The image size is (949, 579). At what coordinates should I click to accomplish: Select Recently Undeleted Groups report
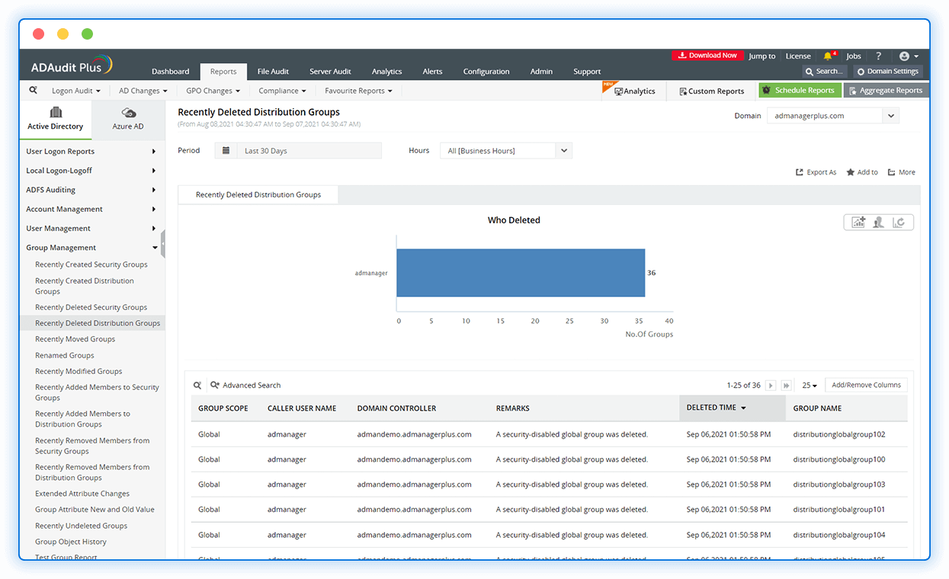pos(81,525)
